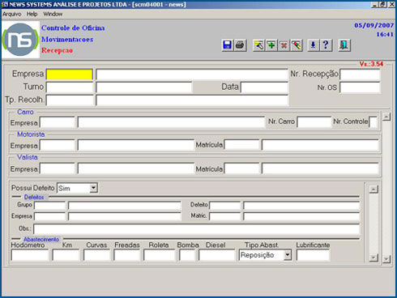Click the Motorista Empresa name field
The width and height of the screenshot is (397, 298).
click(x=136, y=145)
